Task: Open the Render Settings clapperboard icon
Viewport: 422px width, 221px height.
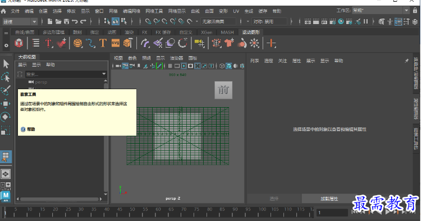Action: coord(333,21)
